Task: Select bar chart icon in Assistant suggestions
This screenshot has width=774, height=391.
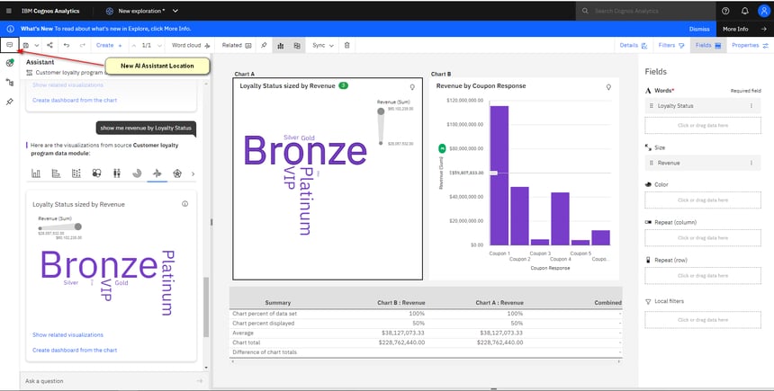Action: tap(56, 173)
